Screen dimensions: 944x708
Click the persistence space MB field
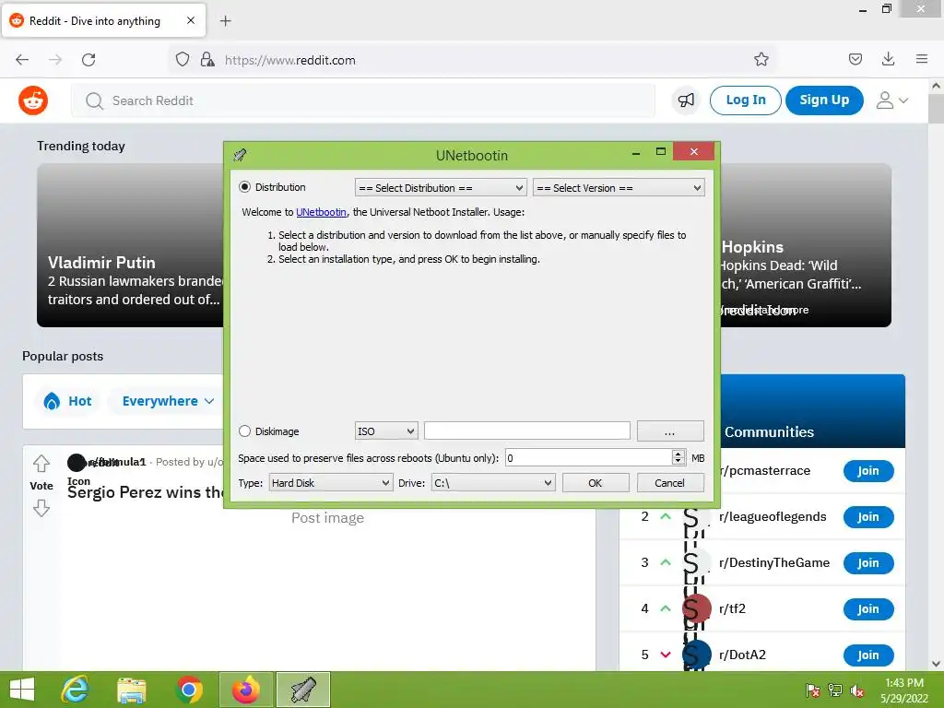point(588,458)
